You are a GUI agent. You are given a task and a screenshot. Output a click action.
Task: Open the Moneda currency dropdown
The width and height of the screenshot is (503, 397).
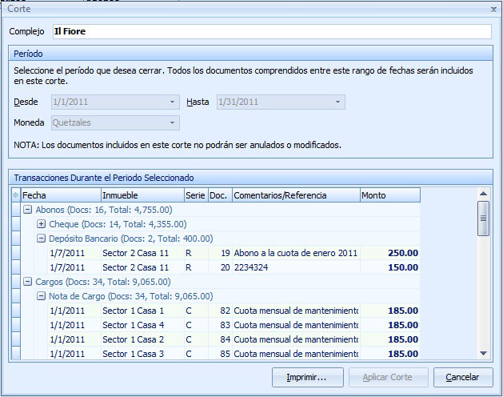click(173, 123)
